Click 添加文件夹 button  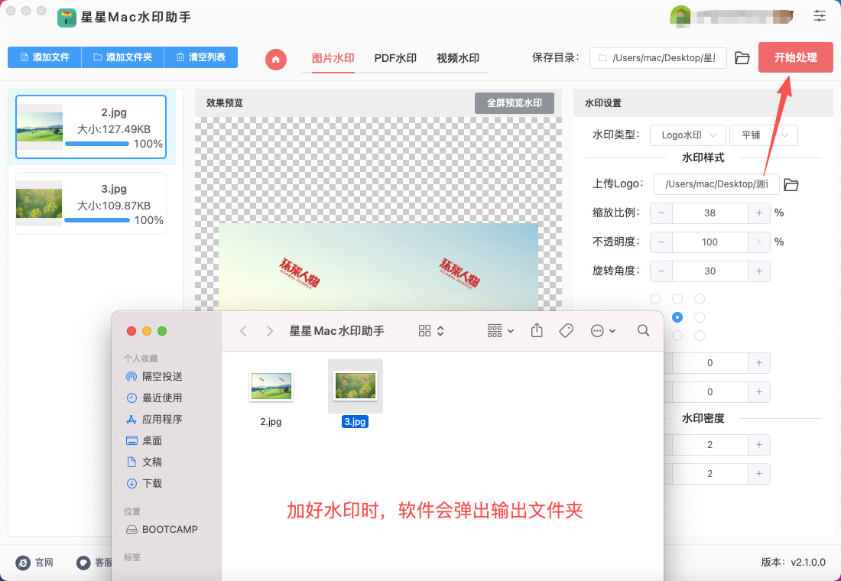[x=122, y=57]
